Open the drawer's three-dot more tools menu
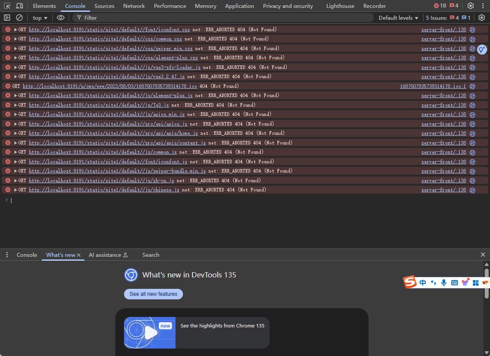This screenshot has height=356, width=490. tap(7, 255)
